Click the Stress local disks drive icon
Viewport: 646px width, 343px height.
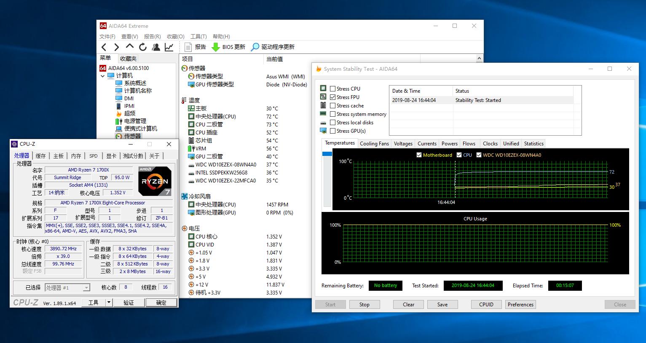(x=323, y=123)
